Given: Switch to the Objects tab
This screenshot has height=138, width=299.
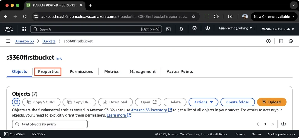Looking at the screenshot, I should click(19, 72).
